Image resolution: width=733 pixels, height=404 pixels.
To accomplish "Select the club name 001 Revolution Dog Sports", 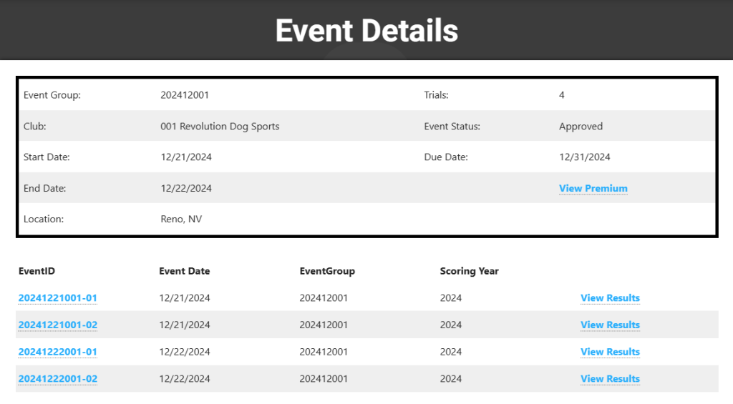I will [220, 127].
